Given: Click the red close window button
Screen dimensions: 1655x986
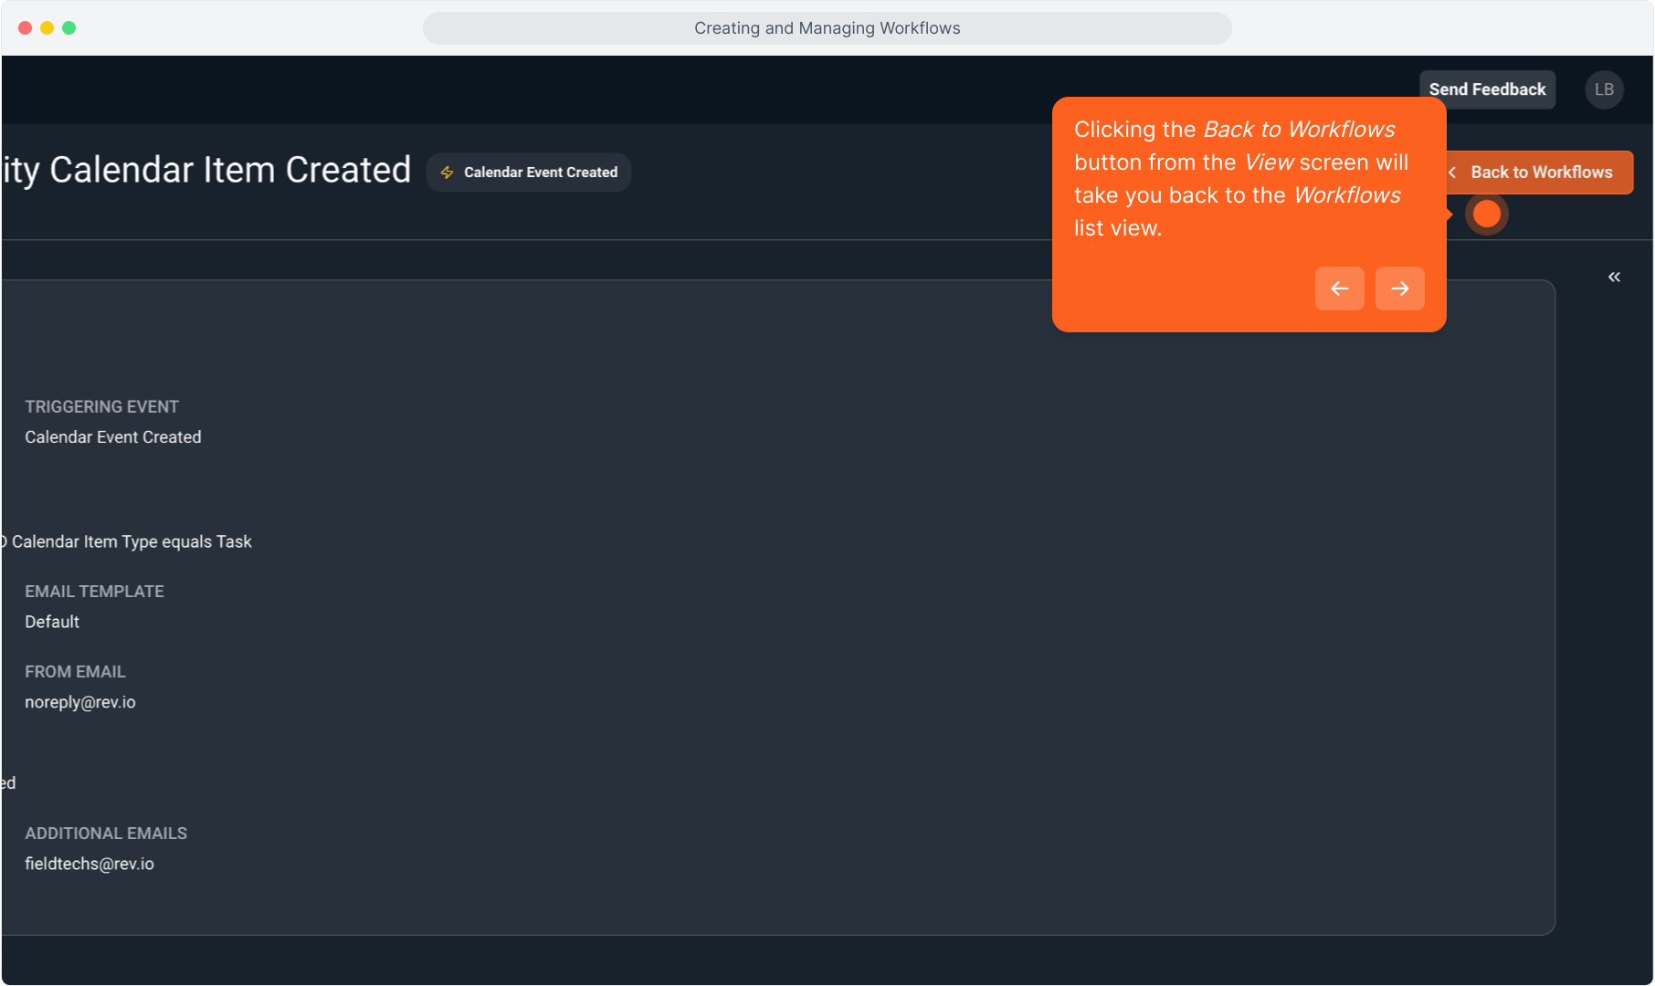Looking at the screenshot, I should pos(25,28).
